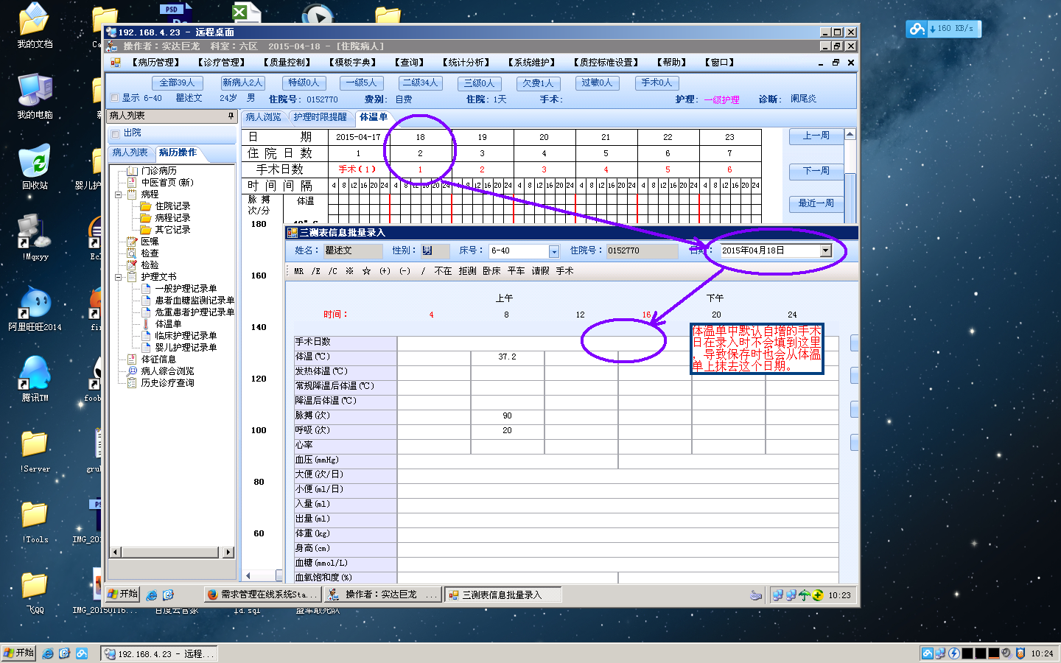
Task: Toggle the 显示 checkbox
Action: (114, 98)
